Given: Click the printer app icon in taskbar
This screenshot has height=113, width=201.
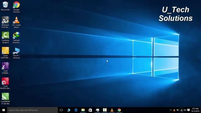Looking at the screenshot, I should 97,110.
